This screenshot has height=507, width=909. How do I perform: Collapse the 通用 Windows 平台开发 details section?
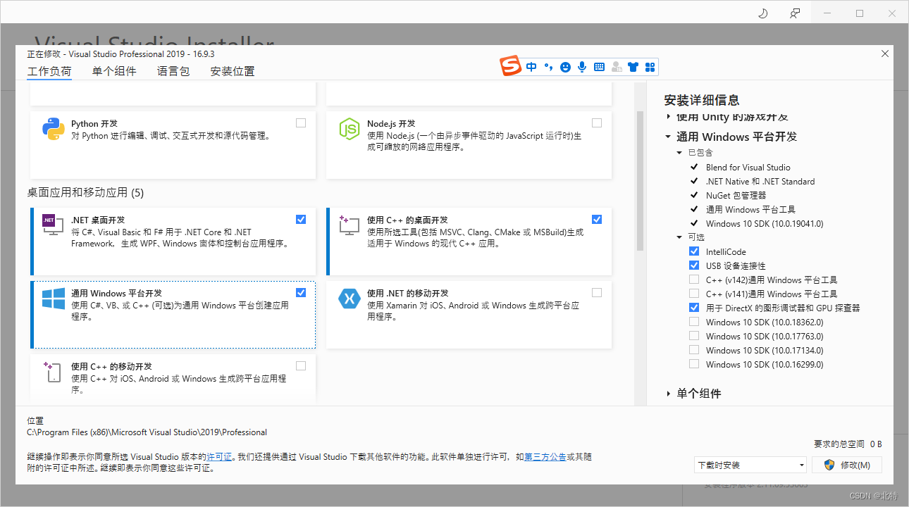click(x=668, y=137)
